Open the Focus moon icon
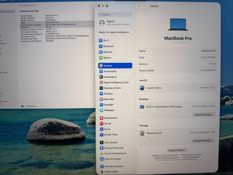This screenshot has height=175, width=233. pos(101,129)
